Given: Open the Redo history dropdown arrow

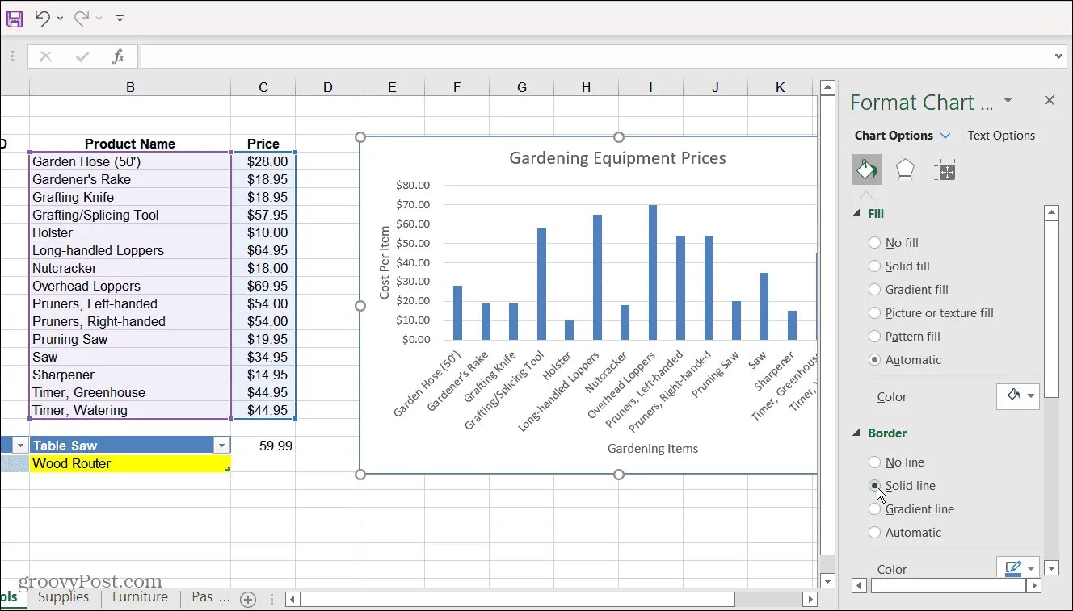Looking at the screenshot, I should [99, 19].
